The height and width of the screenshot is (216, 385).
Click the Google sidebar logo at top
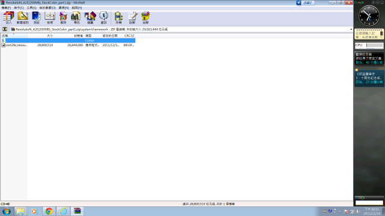tap(359, 2)
